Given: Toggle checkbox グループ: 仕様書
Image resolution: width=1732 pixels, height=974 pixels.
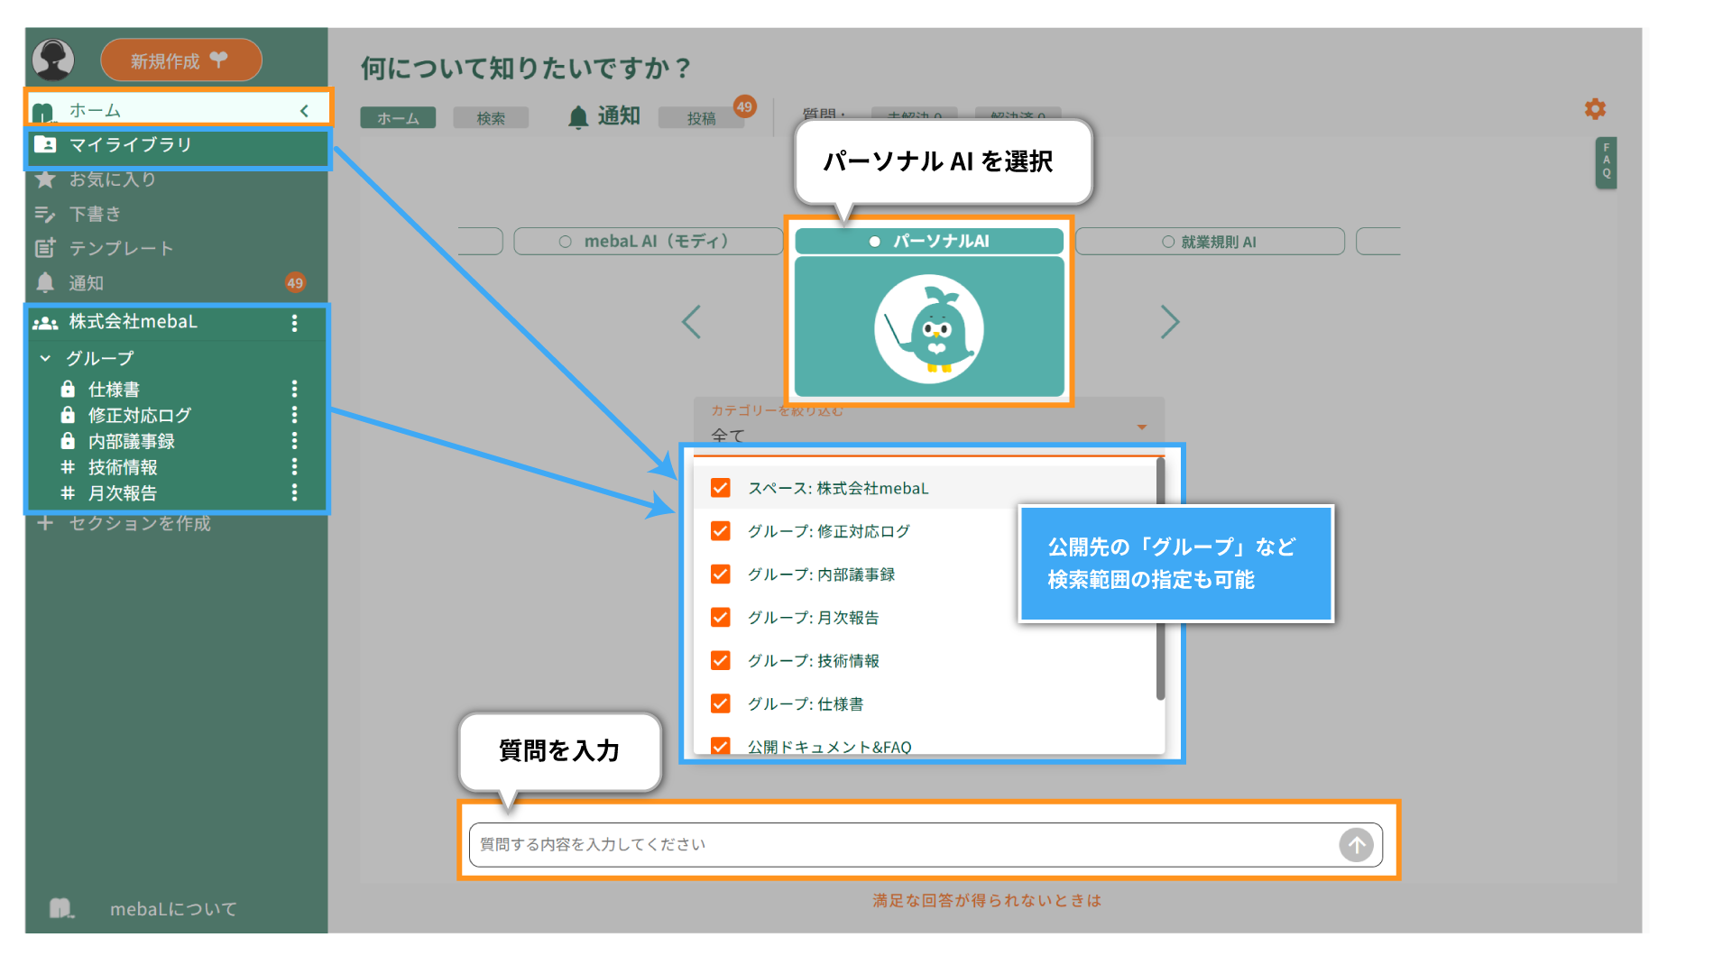Looking at the screenshot, I should (x=720, y=704).
